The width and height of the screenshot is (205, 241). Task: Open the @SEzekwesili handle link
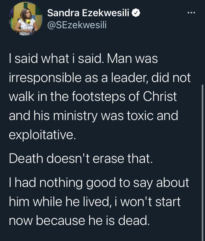tap(77, 25)
